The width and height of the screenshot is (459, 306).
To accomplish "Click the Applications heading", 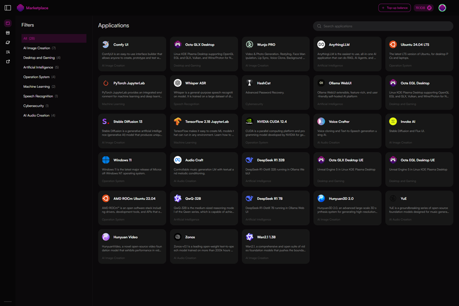I will [114, 25].
